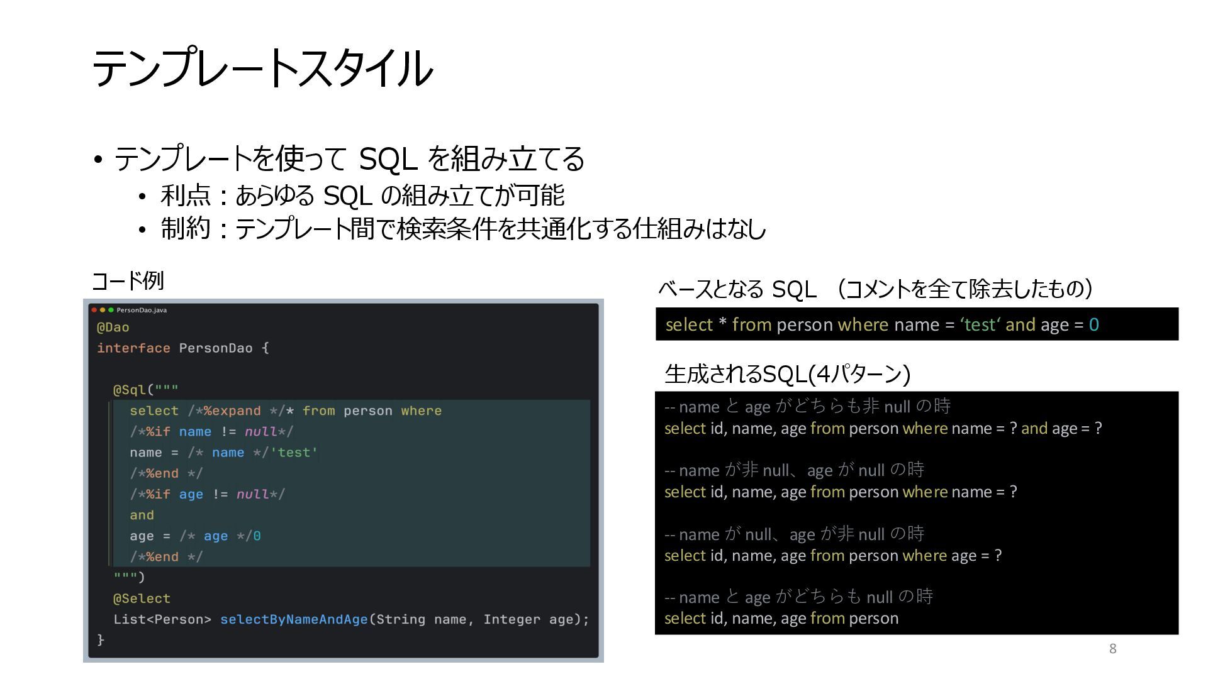Viewport: 1208px width, 679px height.
Task: Click the 'test' string literal in code
Action: click(x=294, y=453)
